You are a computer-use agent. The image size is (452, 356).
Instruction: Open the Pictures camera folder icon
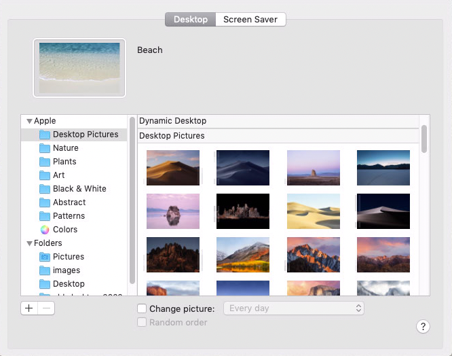45,257
